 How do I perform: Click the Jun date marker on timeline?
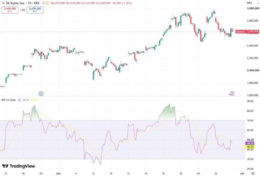click(x=58, y=173)
